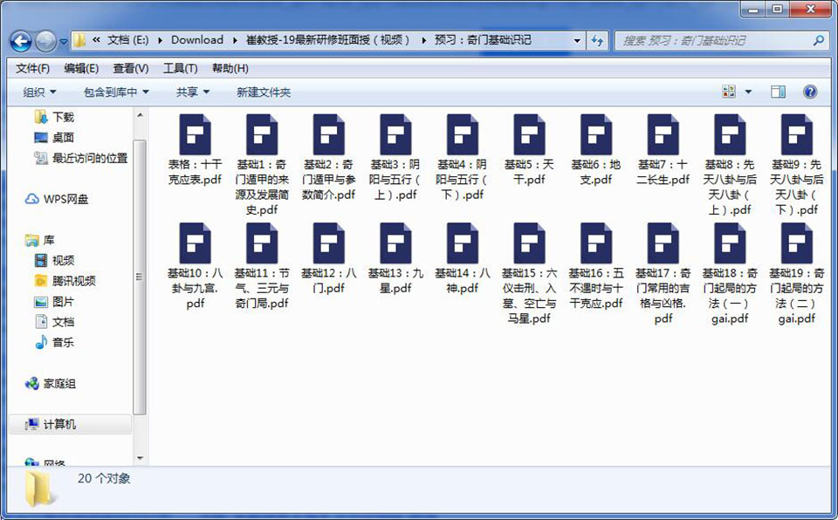Open 腾讯视频 library
Image resolution: width=838 pixels, height=520 pixels.
coord(65,281)
